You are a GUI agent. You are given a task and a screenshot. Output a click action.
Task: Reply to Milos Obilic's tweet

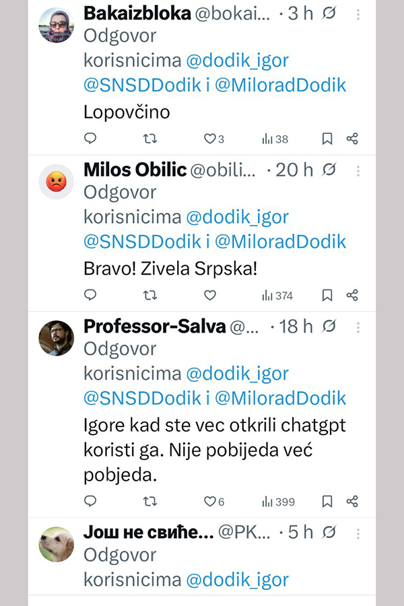(x=90, y=295)
